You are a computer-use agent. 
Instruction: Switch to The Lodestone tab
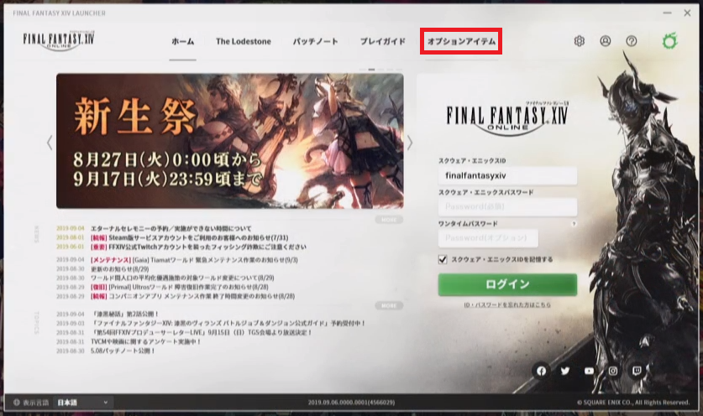tap(244, 42)
